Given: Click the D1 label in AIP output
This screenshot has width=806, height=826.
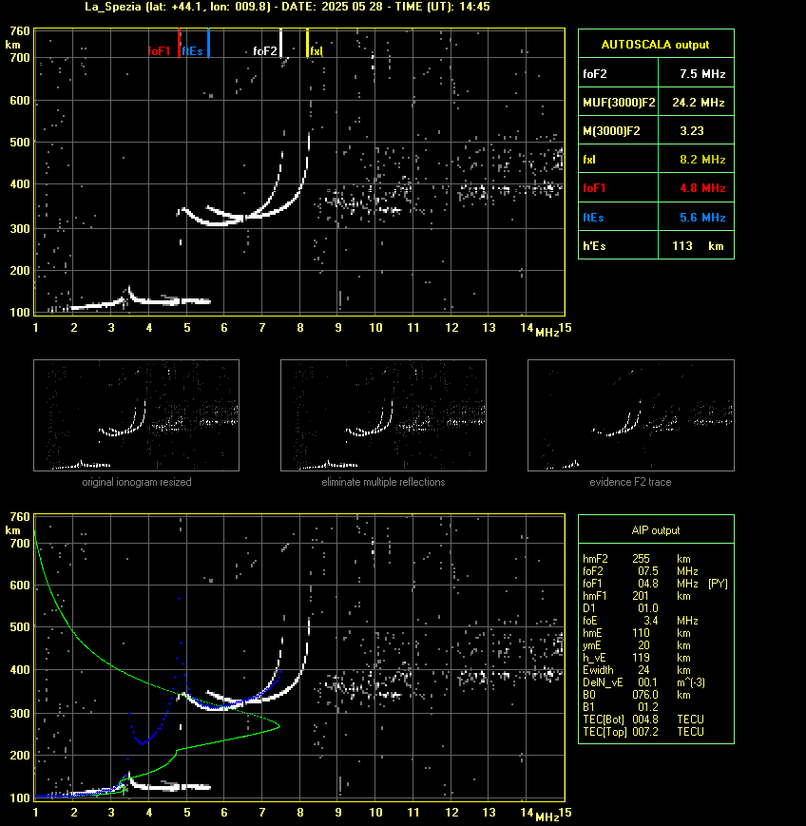Looking at the screenshot, I should [589, 608].
